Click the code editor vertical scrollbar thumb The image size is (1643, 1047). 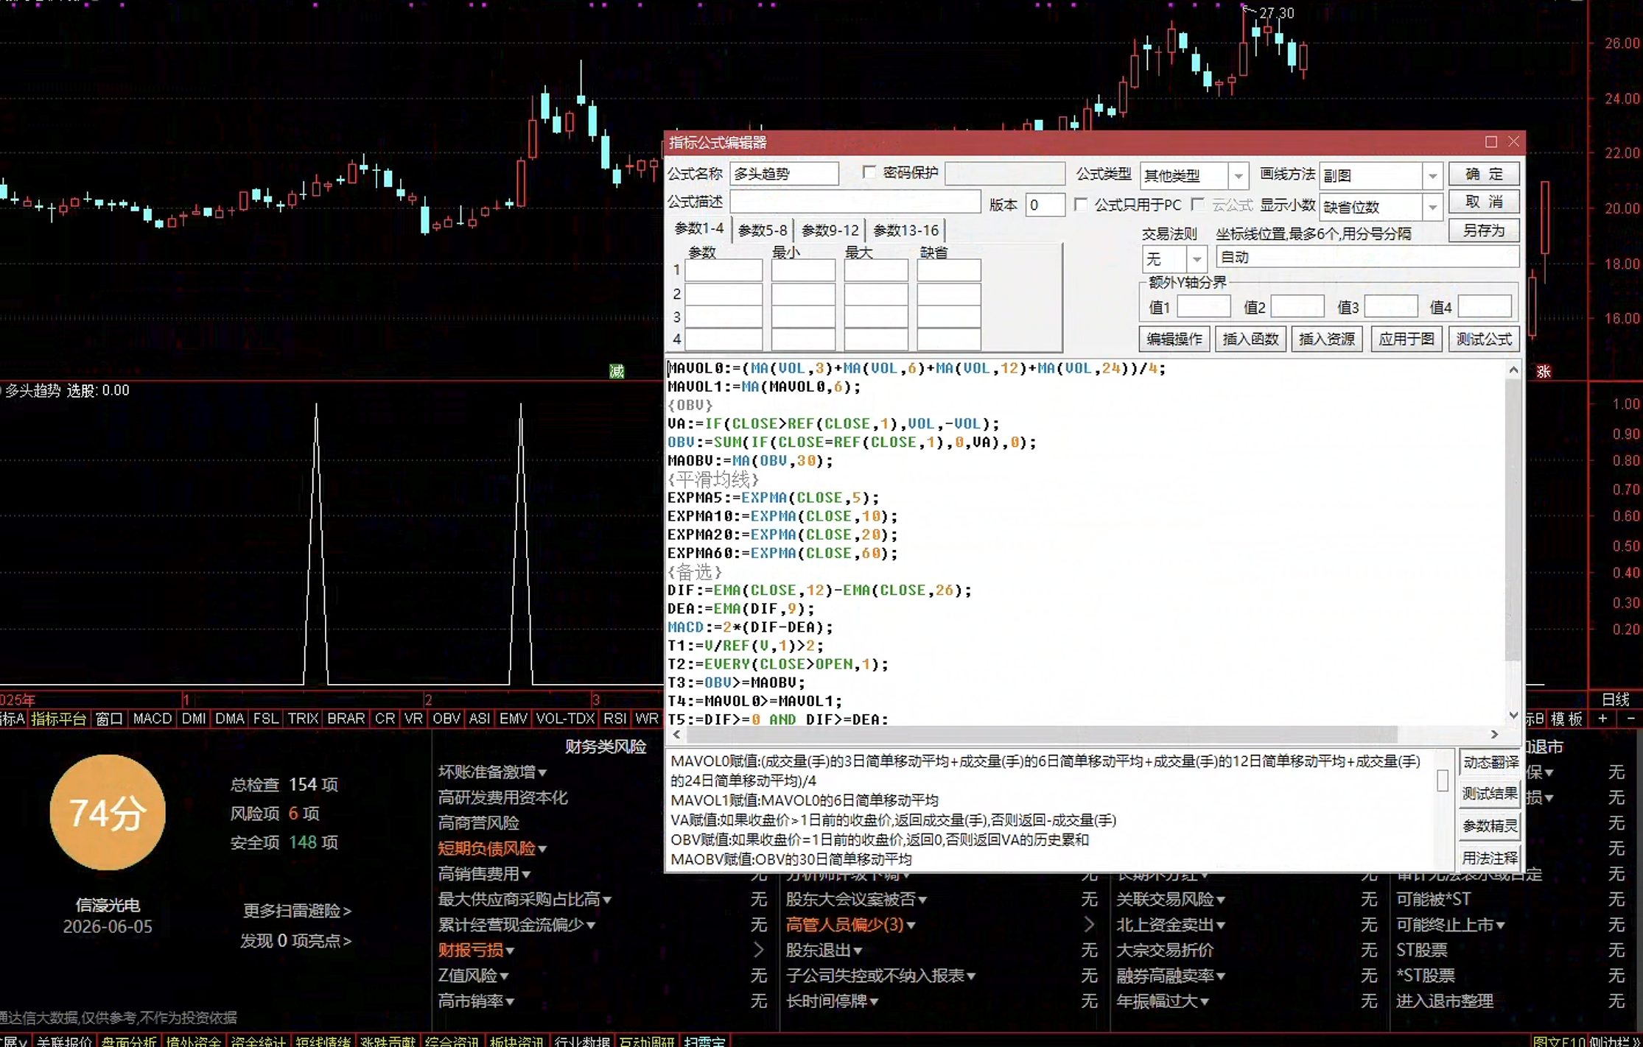point(1513,519)
